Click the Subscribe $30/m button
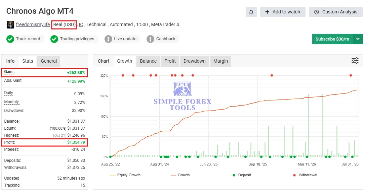This screenshot has width=365, height=193. (x=332, y=39)
